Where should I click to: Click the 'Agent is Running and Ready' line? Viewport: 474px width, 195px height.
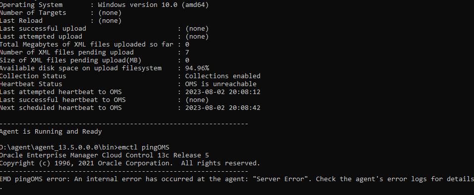pyautogui.click(x=51, y=132)
